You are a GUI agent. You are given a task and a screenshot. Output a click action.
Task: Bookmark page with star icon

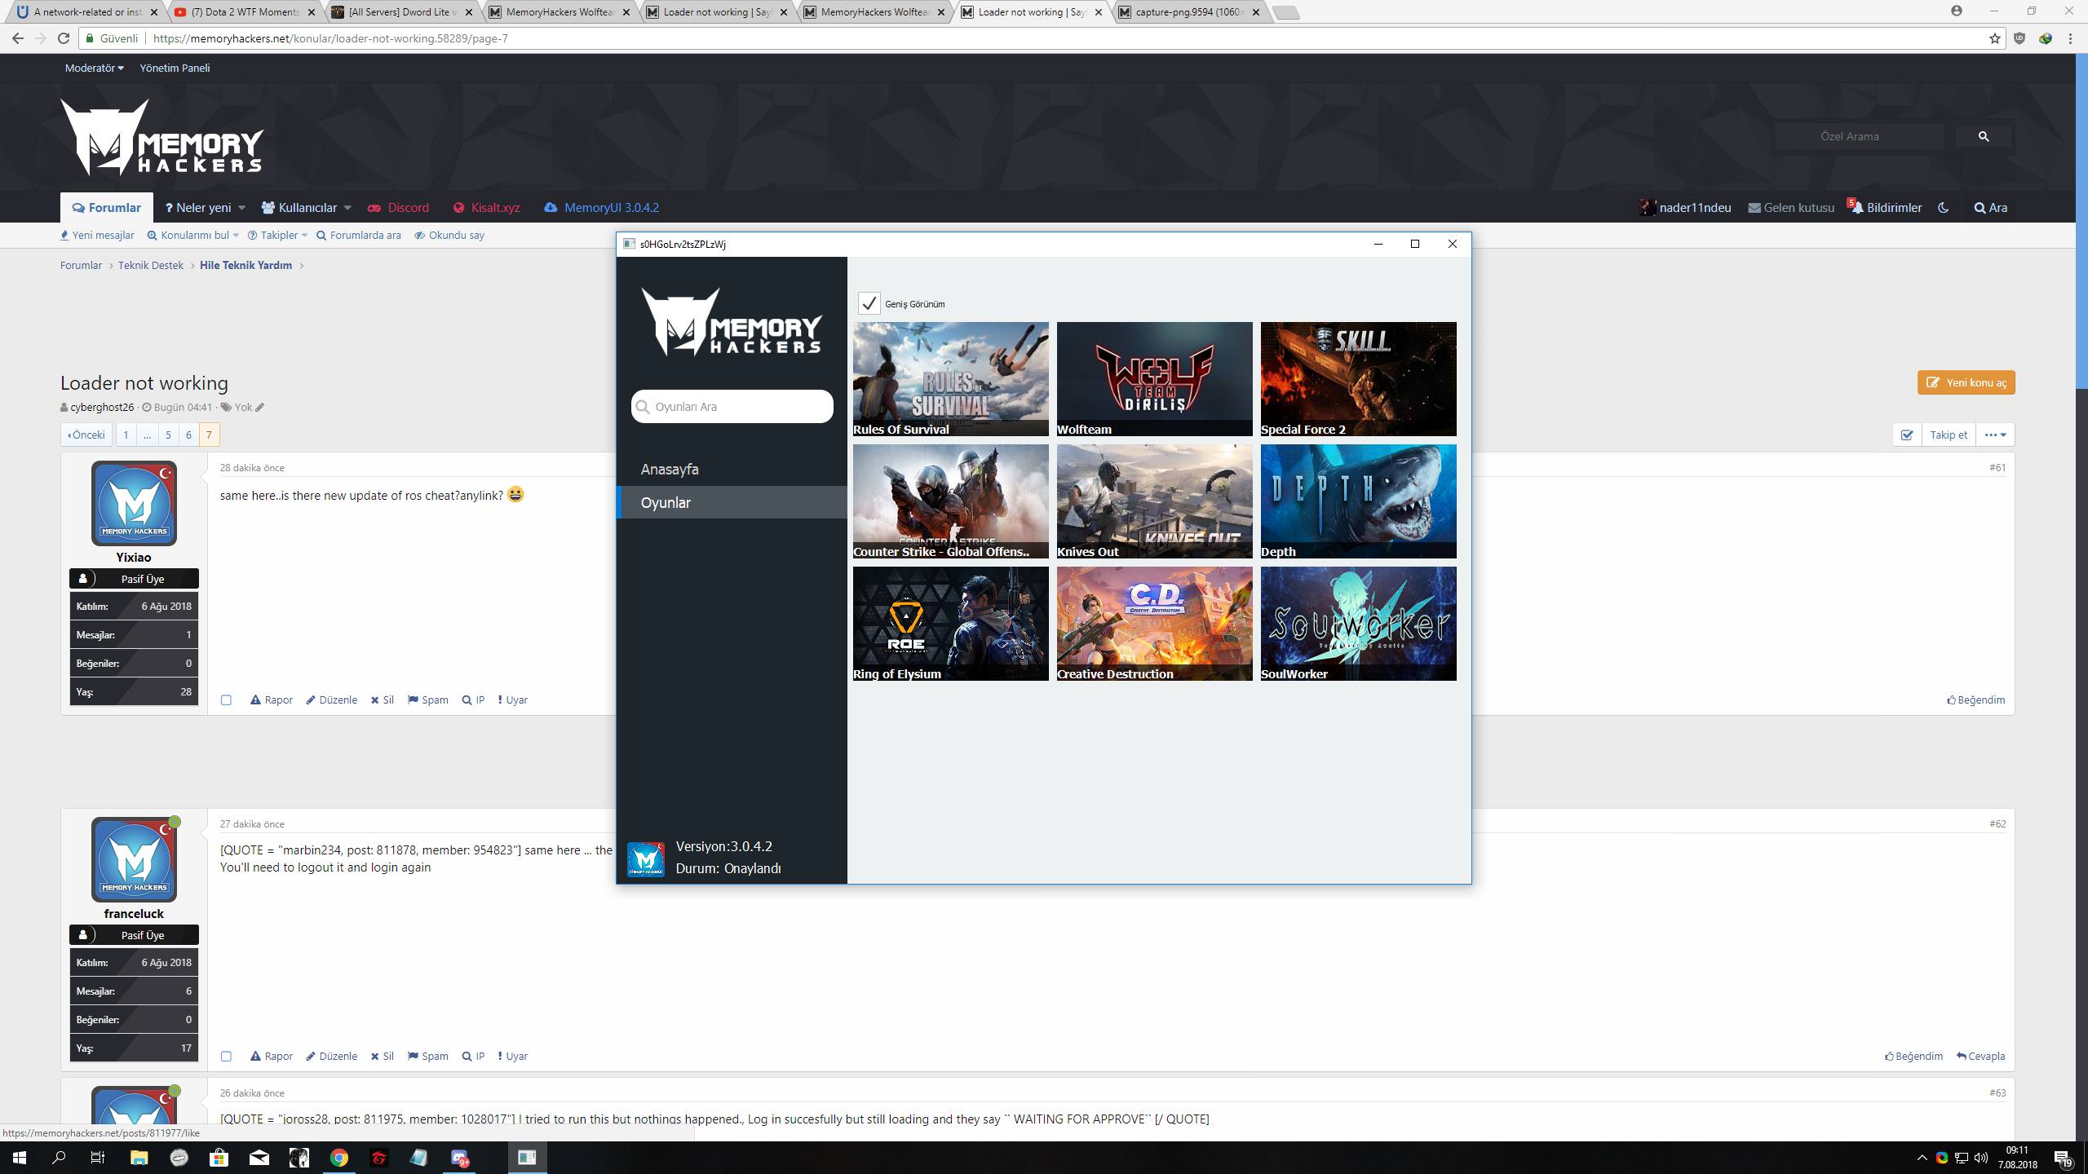tap(1995, 38)
